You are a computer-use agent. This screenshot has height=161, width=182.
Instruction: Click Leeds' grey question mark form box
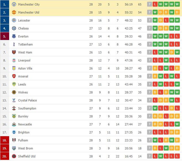(x=150, y=84)
